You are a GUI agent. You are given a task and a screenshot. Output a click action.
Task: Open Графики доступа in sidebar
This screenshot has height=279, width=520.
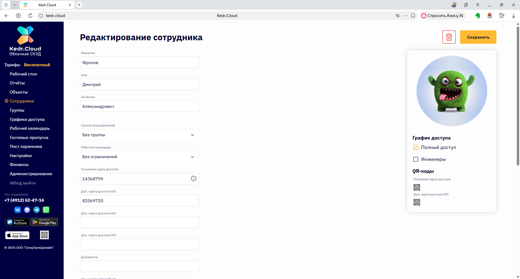pyautogui.click(x=27, y=119)
